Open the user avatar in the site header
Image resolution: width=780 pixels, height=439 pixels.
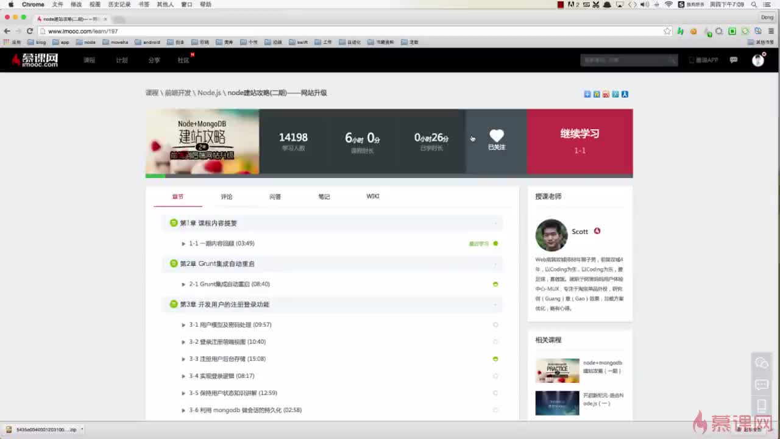pyautogui.click(x=758, y=60)
